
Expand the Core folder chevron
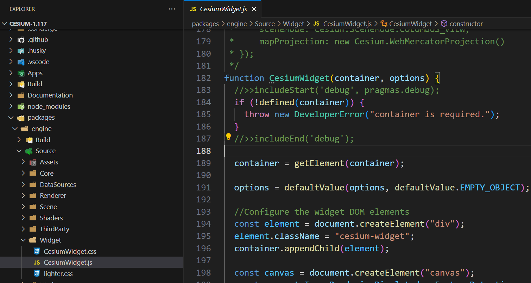click(23, 174)
